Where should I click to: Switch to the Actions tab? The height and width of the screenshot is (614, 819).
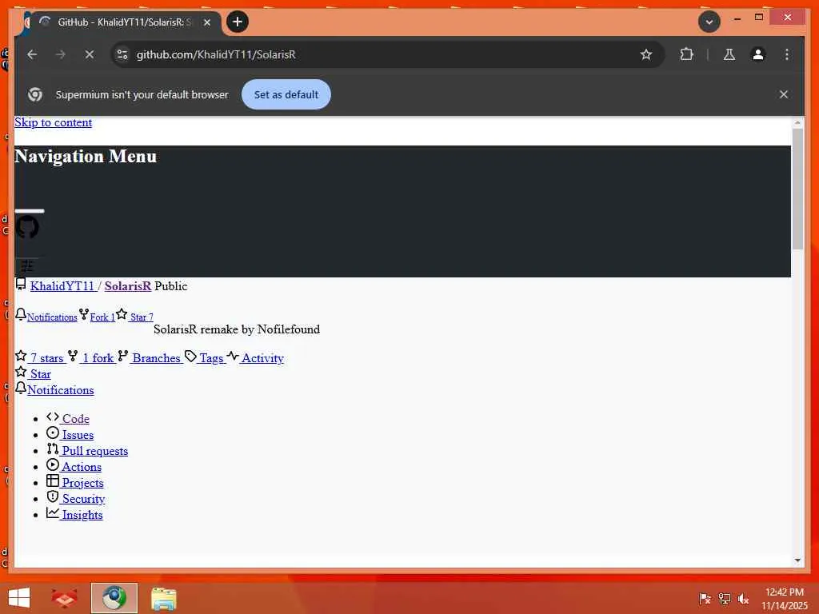(x=82, y=467)
